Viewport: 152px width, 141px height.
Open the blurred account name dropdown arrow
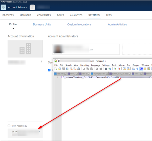pyautogui.click(x=50, y=7)
